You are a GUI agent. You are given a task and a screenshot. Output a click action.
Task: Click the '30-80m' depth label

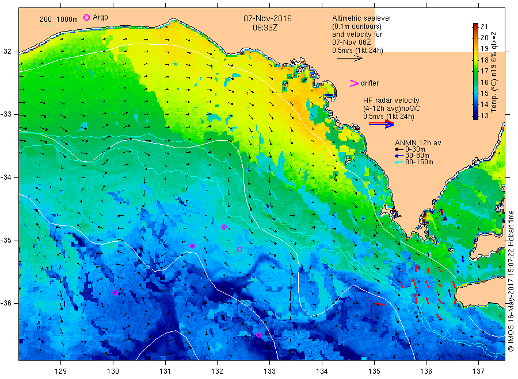point(417,156)
